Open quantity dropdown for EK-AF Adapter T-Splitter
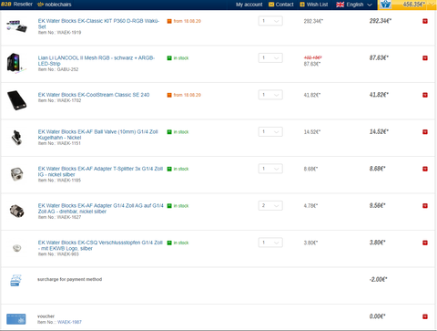The image size is (437, 331). (x=270, y=169)
